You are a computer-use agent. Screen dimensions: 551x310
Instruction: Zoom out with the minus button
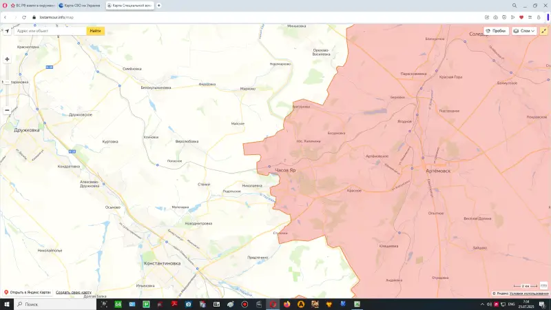point(7,110)
